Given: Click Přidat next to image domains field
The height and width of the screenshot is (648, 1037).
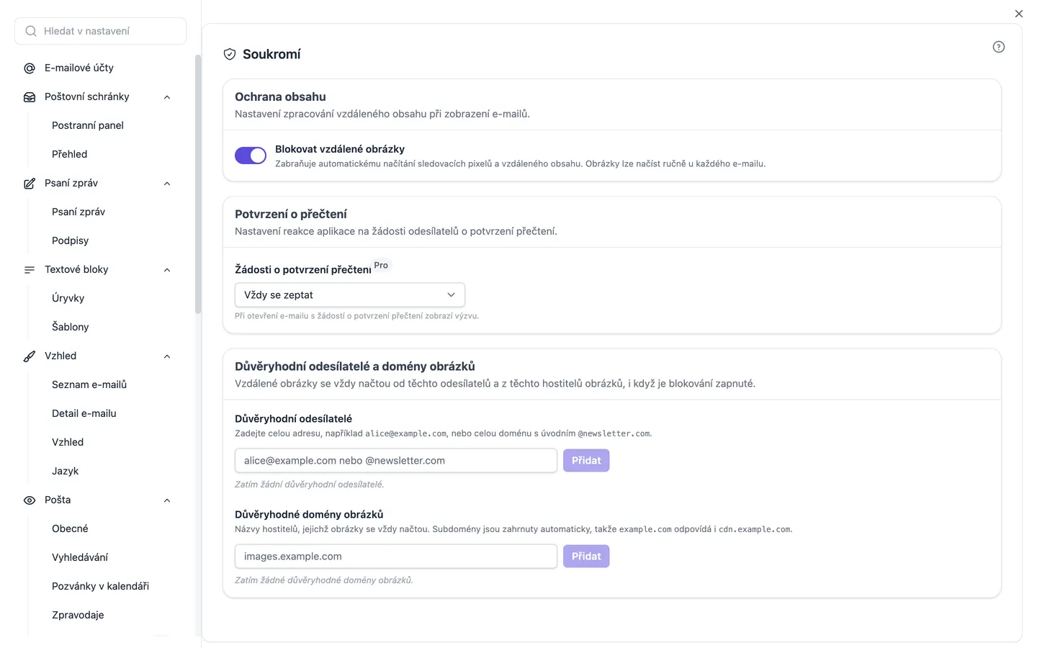Looking at the screenshot, I should pyautogui.click(x=586, y=557).
